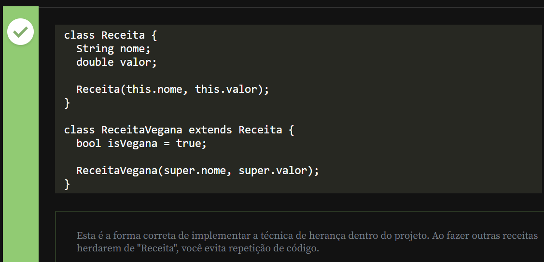Click the "bool isVegana = true;" line
Image resolution: width=544 pixels, height=262 pixels.
tap(141, 144)
